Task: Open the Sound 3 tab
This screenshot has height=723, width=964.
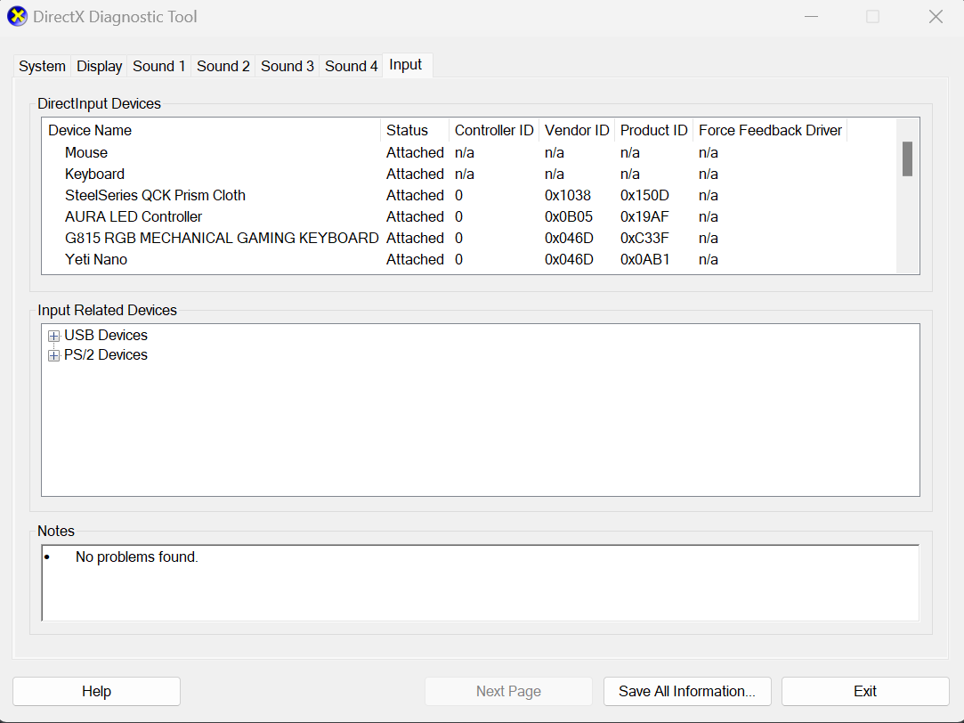Action: click(x=288, y=66)
